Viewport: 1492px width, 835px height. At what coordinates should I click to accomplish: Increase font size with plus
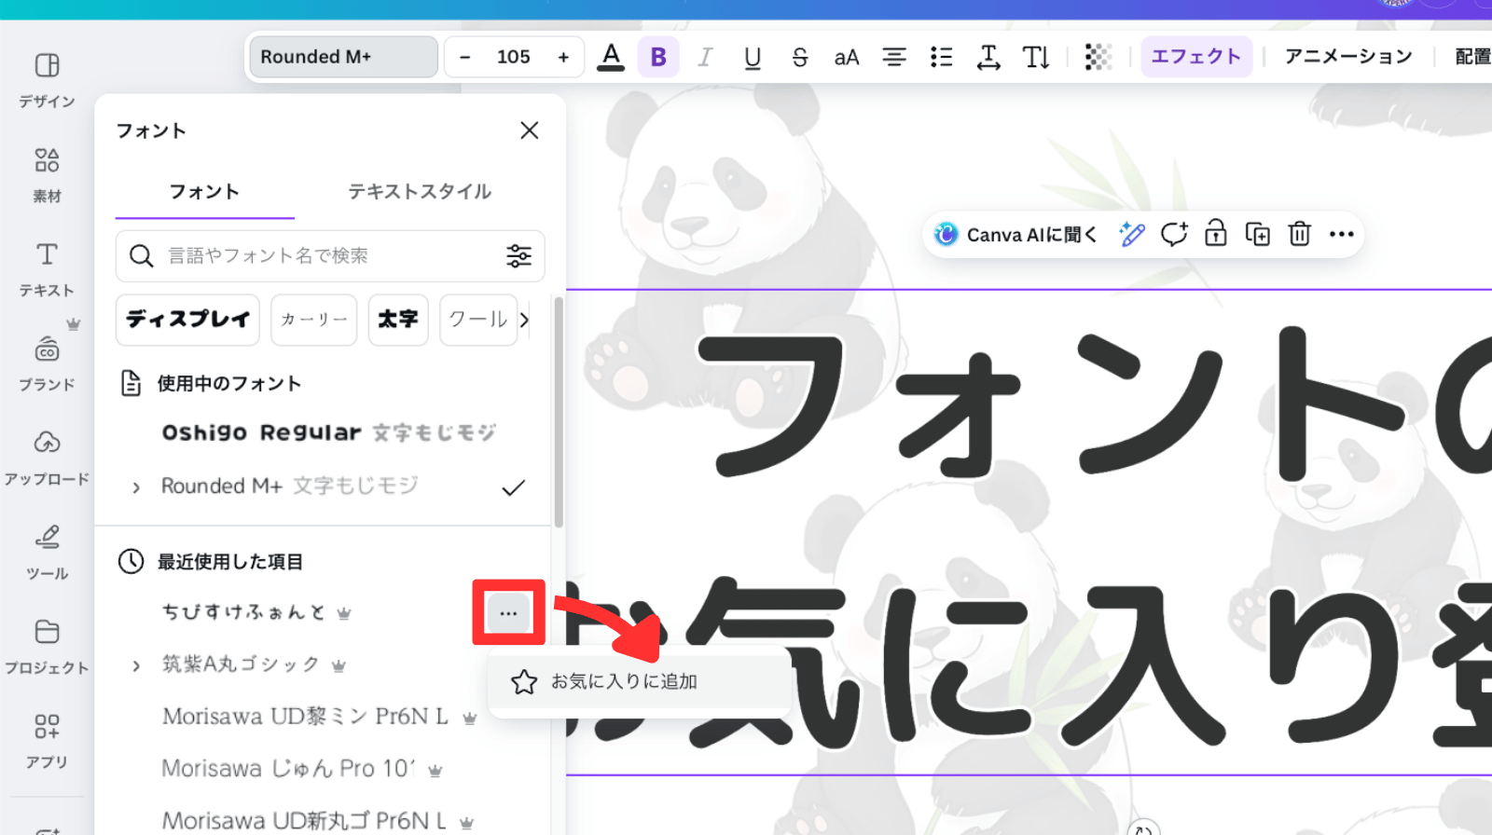click(x=563, y=57)
